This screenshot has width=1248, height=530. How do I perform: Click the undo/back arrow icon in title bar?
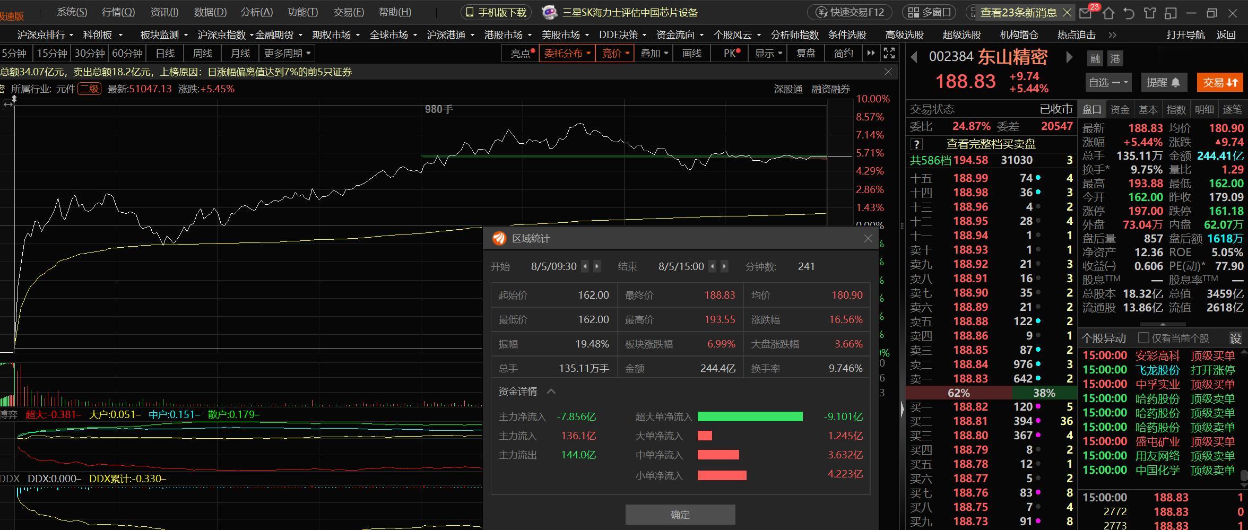tap(1129, 13)
